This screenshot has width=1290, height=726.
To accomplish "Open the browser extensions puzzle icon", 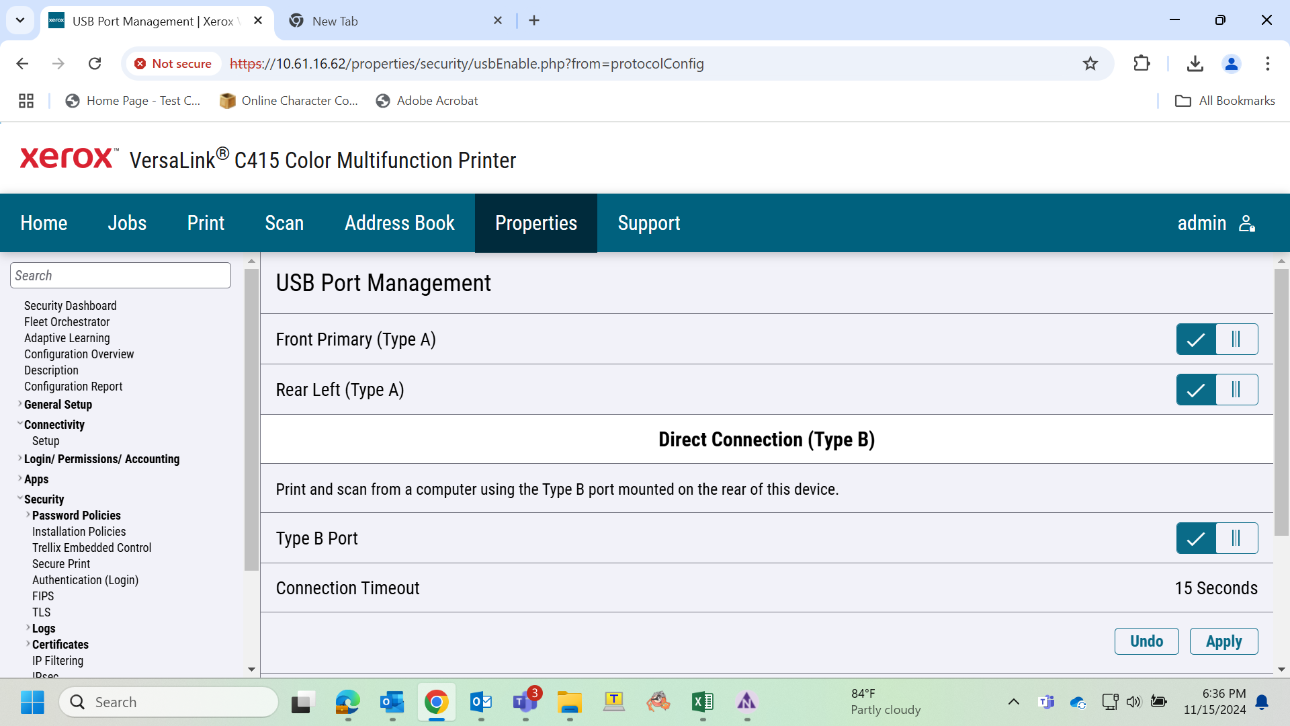I will pos(1142,64).
